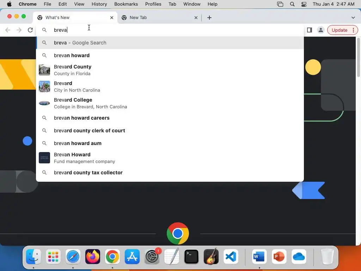Close the What's New tab
The height and width of the screenshot is (271, 361).
tap(112, 18)
